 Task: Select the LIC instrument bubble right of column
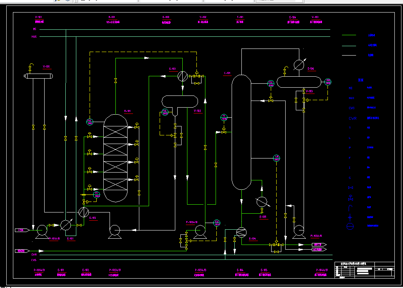tap(277, 158)
